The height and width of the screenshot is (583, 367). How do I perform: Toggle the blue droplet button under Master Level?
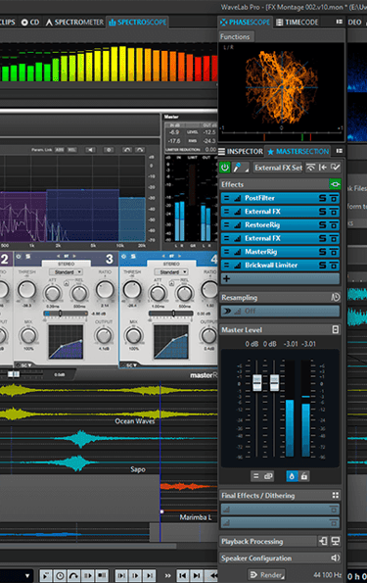[292, 476]
